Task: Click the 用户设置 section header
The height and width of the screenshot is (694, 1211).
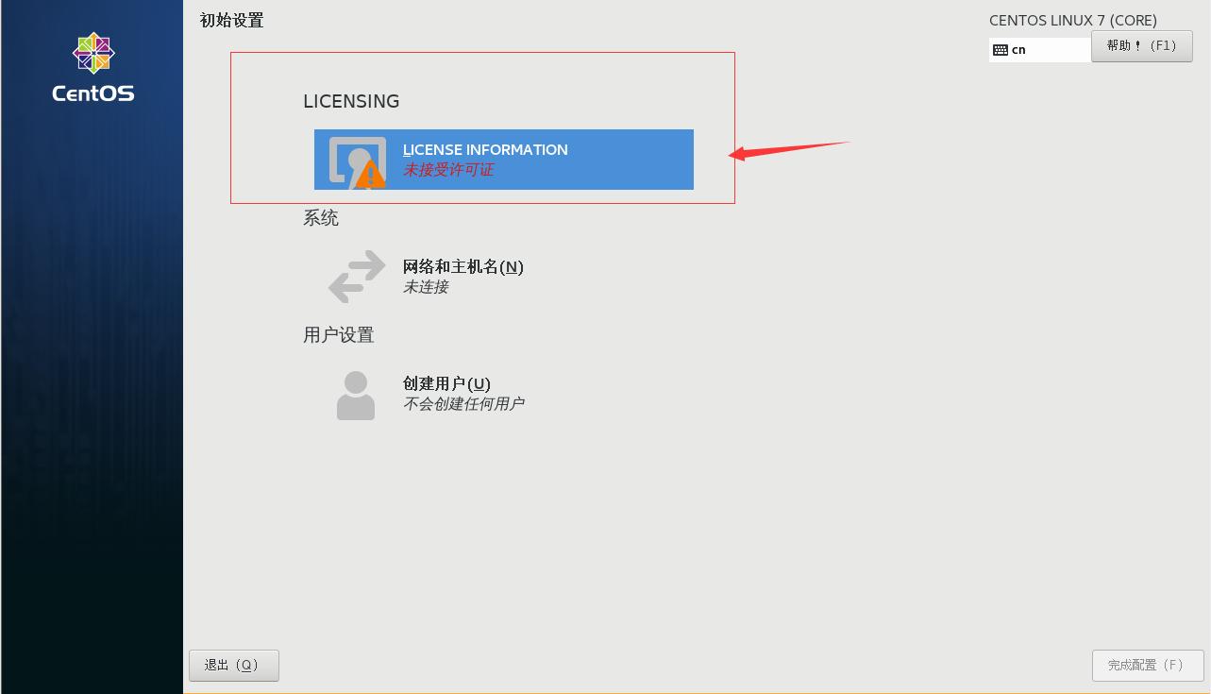Action: [x=339, y=334]
